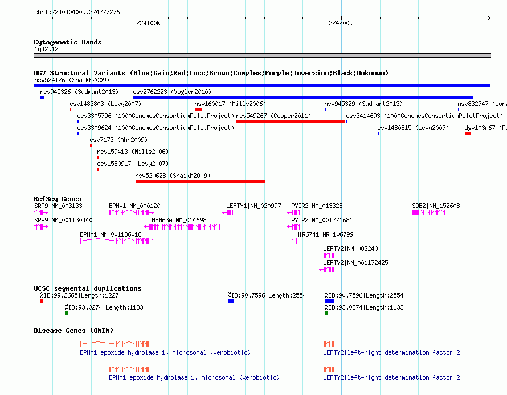Click the UCSC segmental duplications track title
507x395 pixels.
click(x=88, y=288)
